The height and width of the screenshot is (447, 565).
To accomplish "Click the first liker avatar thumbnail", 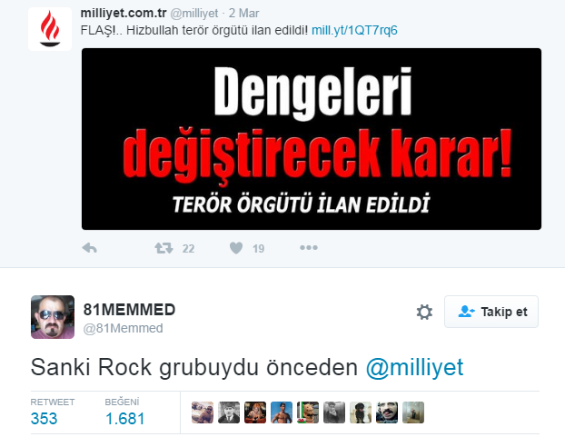I will click(x=203, y=412).
